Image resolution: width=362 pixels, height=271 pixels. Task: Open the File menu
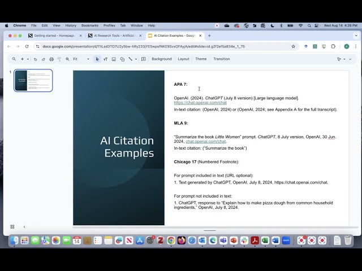[34, 25]
